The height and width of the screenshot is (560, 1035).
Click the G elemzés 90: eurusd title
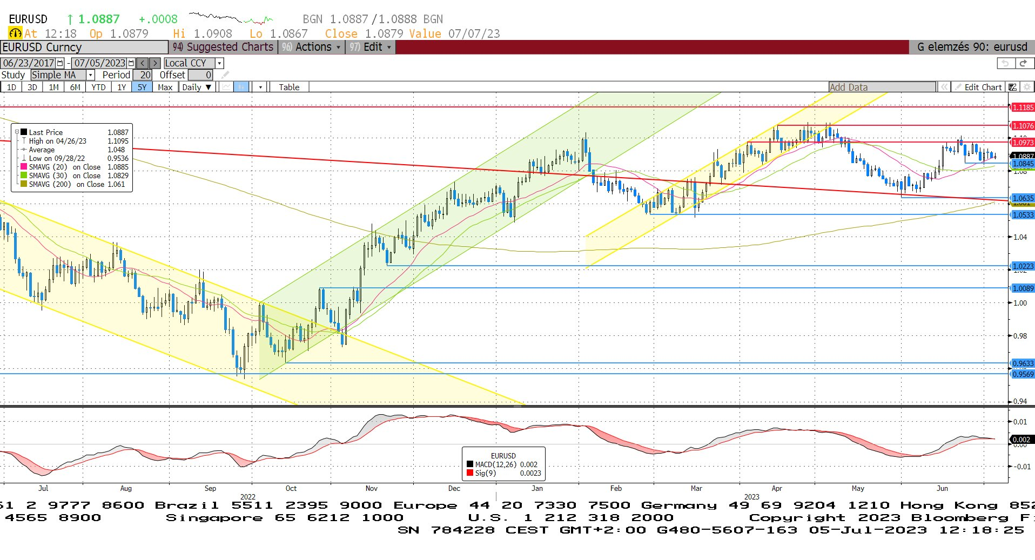972,47
